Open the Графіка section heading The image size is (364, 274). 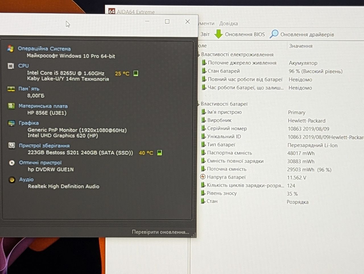(x=29, y=123)
